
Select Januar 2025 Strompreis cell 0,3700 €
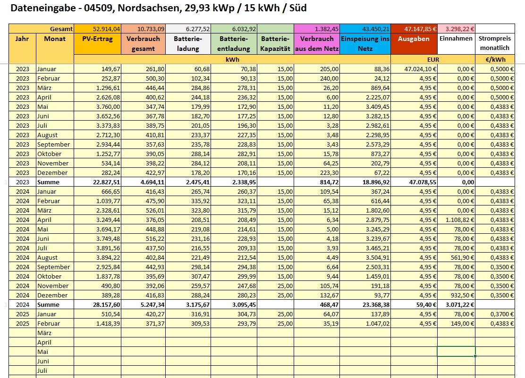click(494, 314)
